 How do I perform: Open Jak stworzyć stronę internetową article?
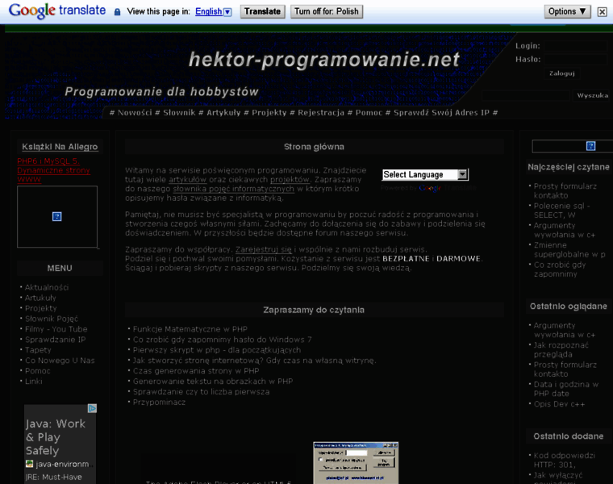pyautogui.click(x=254, y=361)
